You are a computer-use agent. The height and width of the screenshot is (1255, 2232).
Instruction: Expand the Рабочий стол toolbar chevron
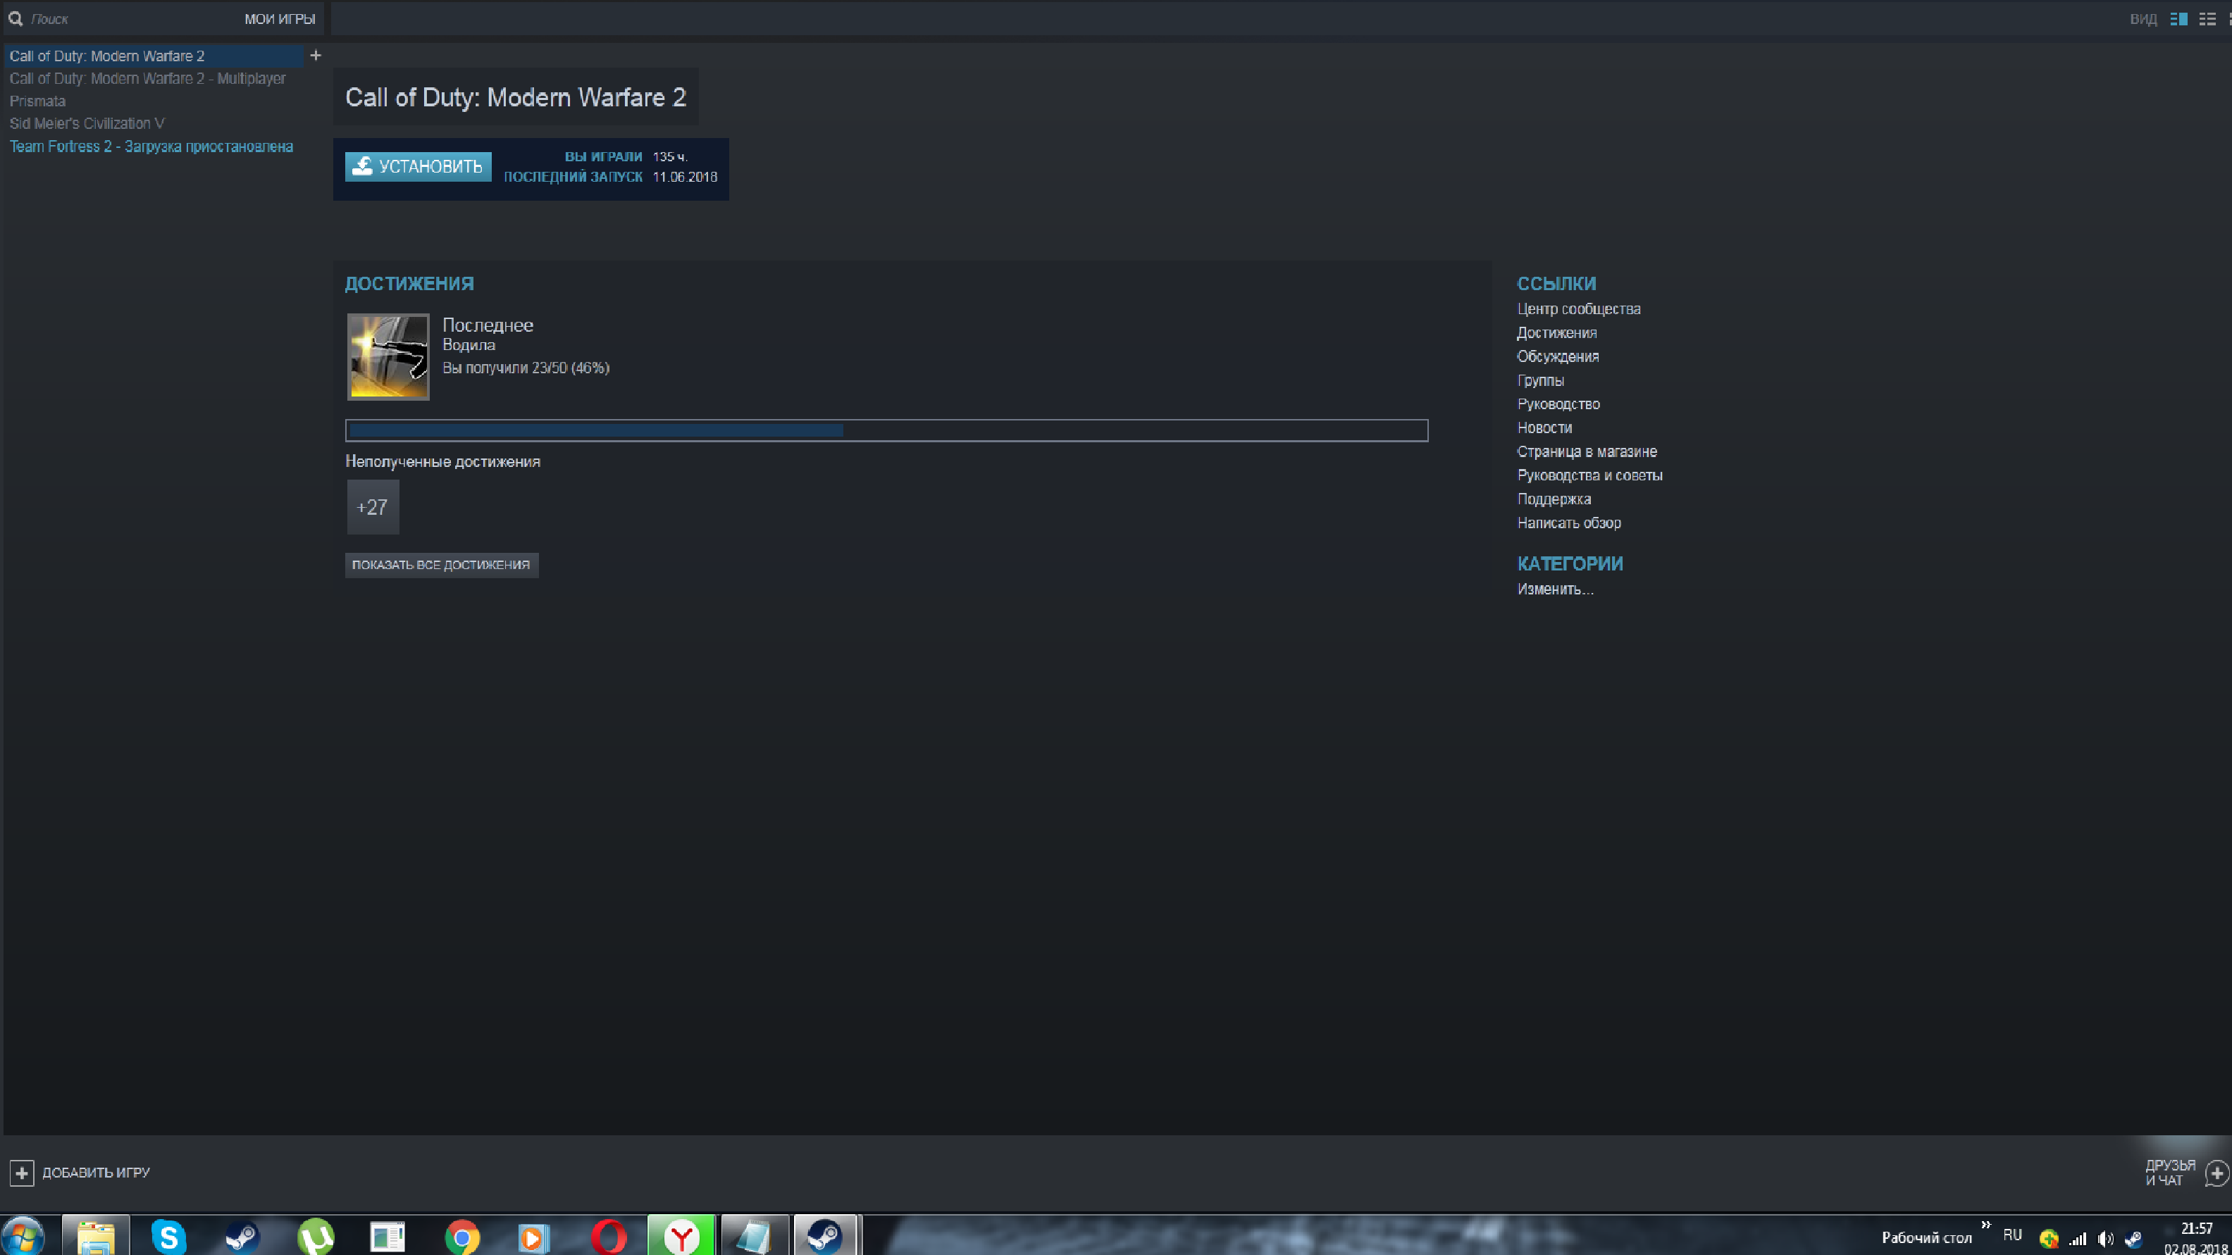tap(1986, 1225)
